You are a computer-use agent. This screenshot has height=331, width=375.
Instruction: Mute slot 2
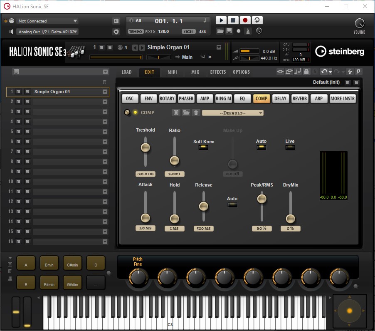(x=18, y=102)
